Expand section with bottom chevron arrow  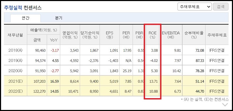pyautogui.click(x=225, y=105)
